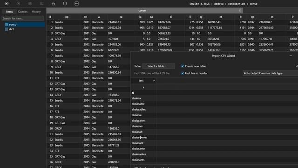The image size is (298, 168).
Task: Toggle the First line is header checkbox
Action: coord(183,73)
